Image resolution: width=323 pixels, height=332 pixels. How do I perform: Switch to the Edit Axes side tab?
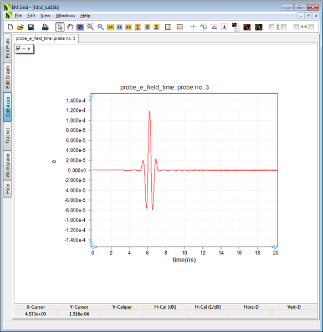8,107
